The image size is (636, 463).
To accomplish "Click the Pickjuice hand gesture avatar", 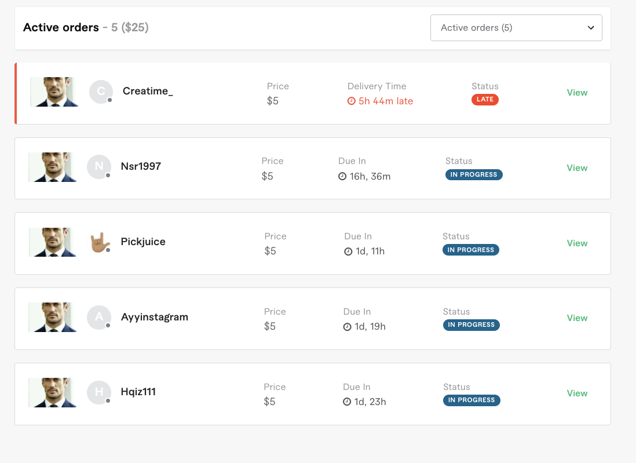I will click(x=99, y=242).
